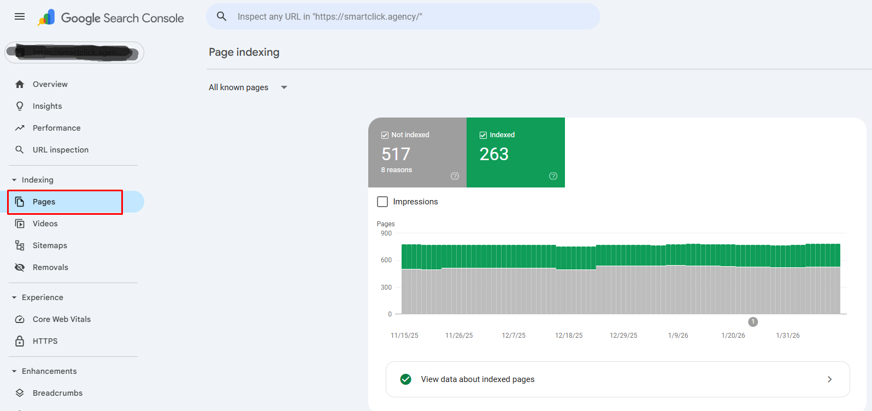Click the URL inspection magnifier icon
This screenshot has width=872, height=411.
[20, 150]
